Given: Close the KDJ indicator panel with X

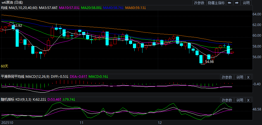Looking at the screenshot, I should click(248, 100).
